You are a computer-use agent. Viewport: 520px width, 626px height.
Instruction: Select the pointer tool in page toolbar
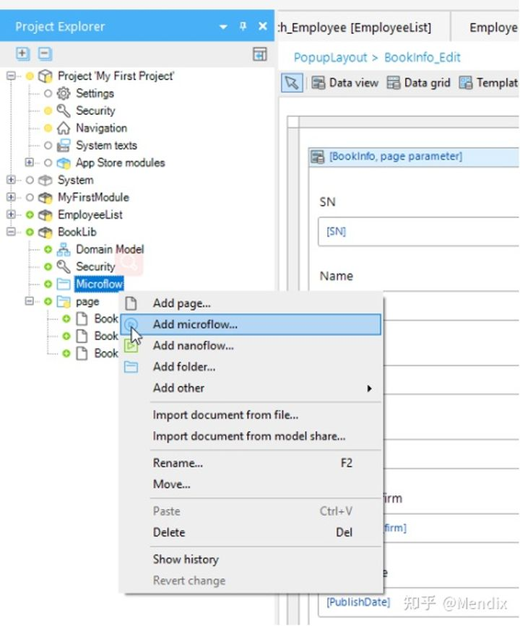292,83
